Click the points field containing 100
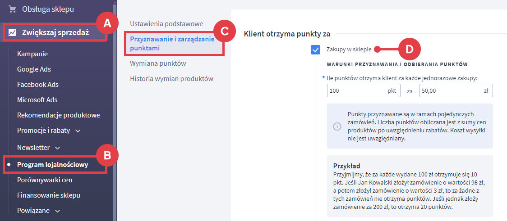 point(364,90)
